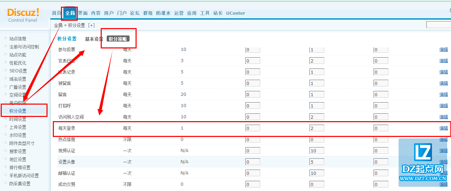Viewport: 451px width, 191px height.
Task: Switch to the 积分策略 tab
Action: coord(118,39)
